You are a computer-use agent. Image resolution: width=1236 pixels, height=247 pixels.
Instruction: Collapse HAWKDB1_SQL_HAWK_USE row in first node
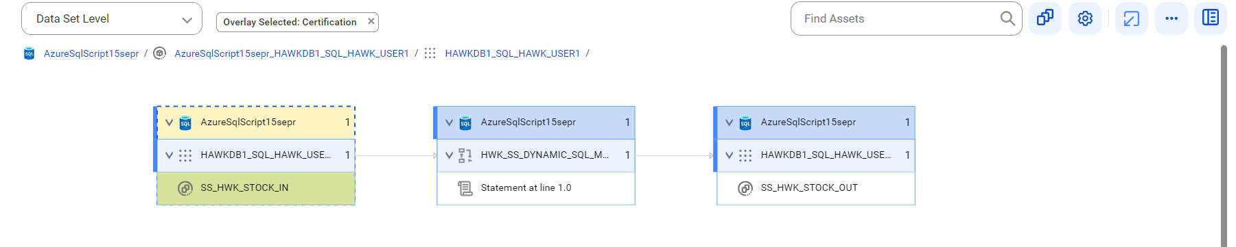(x=170, y=155)
